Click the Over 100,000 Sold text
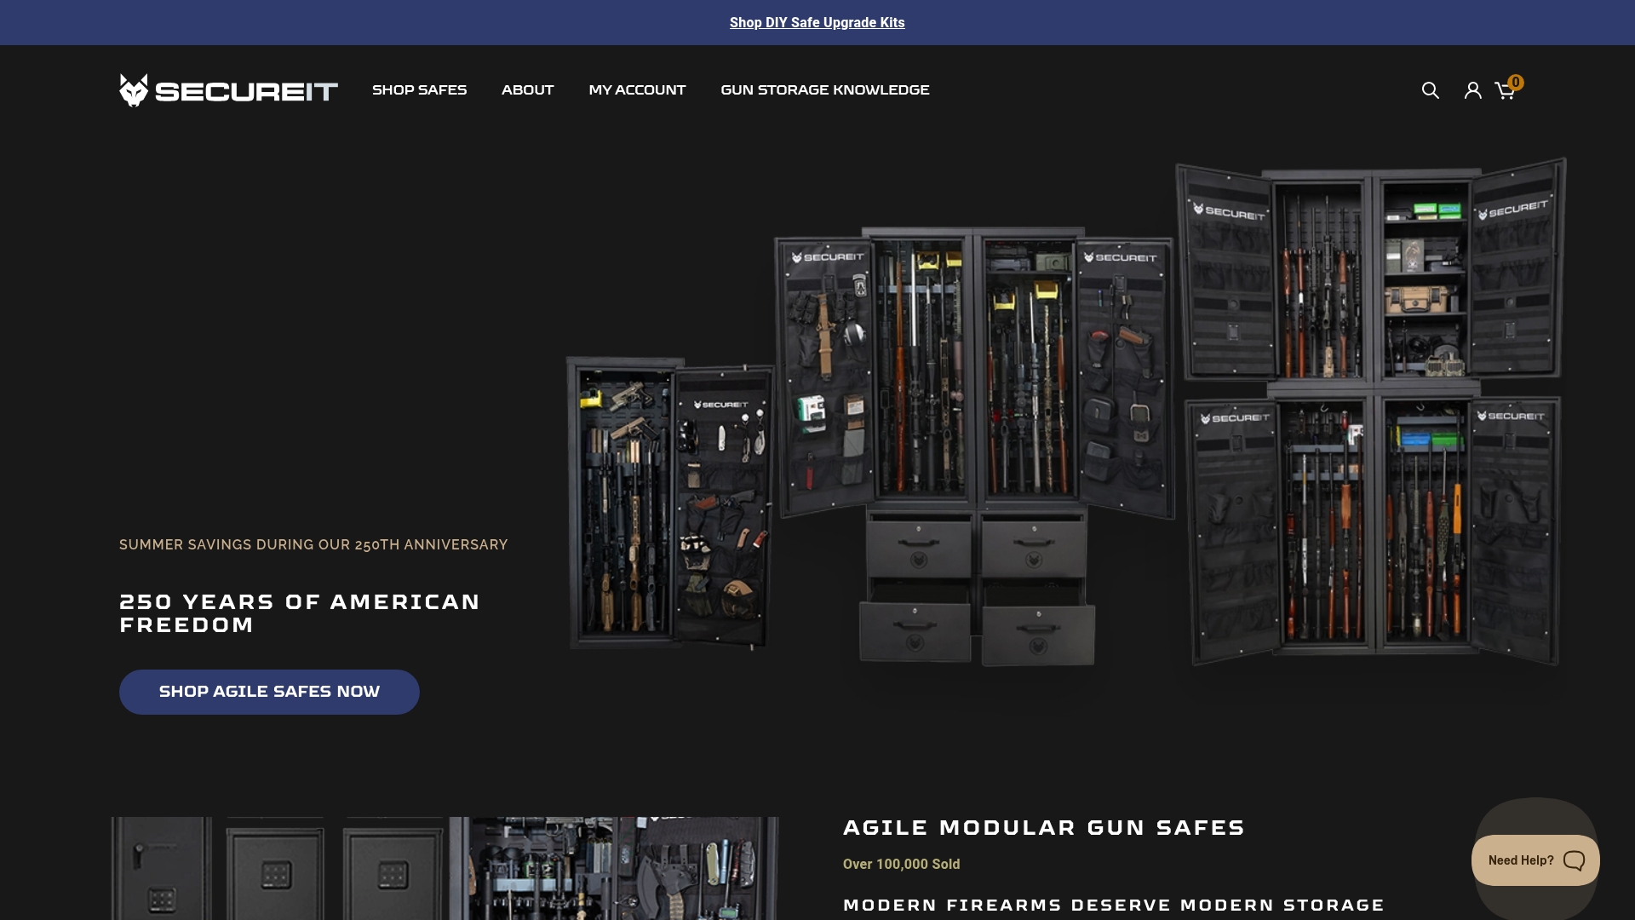The image size is (1635, 920). [x=901, y=864]
